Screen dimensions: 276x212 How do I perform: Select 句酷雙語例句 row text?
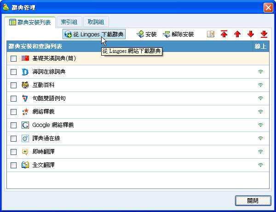(x=49, y=98)
